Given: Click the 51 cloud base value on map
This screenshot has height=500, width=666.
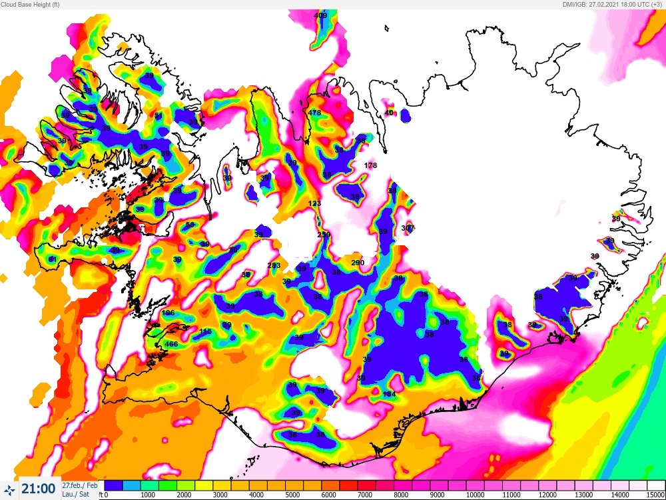Looking at the screenshot, I should click(159, 115).
